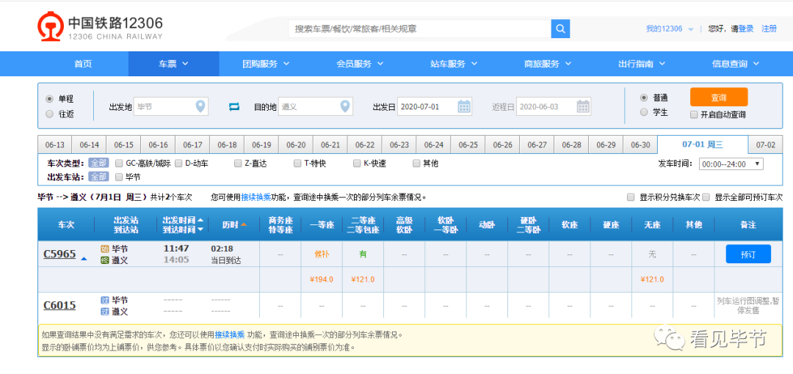Select the 往返 round-trip radio button
The width and height of the screenshot is (793, 374).
point(50,114)
